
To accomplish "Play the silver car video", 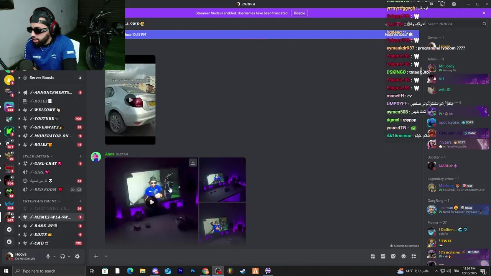I will [130, 100].
